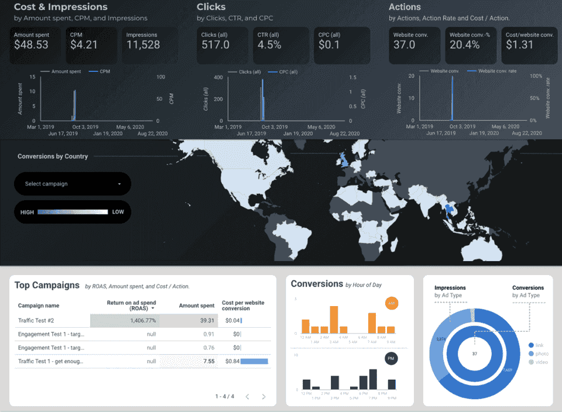Toggle Website conv. rate legend entry
The width and height of the screenshot is (562, 412).
click(x=492, y=71)
